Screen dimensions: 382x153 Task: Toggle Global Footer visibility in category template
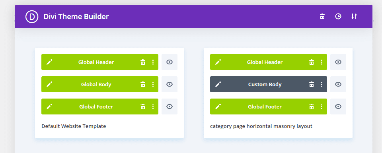tap(338, 107)
